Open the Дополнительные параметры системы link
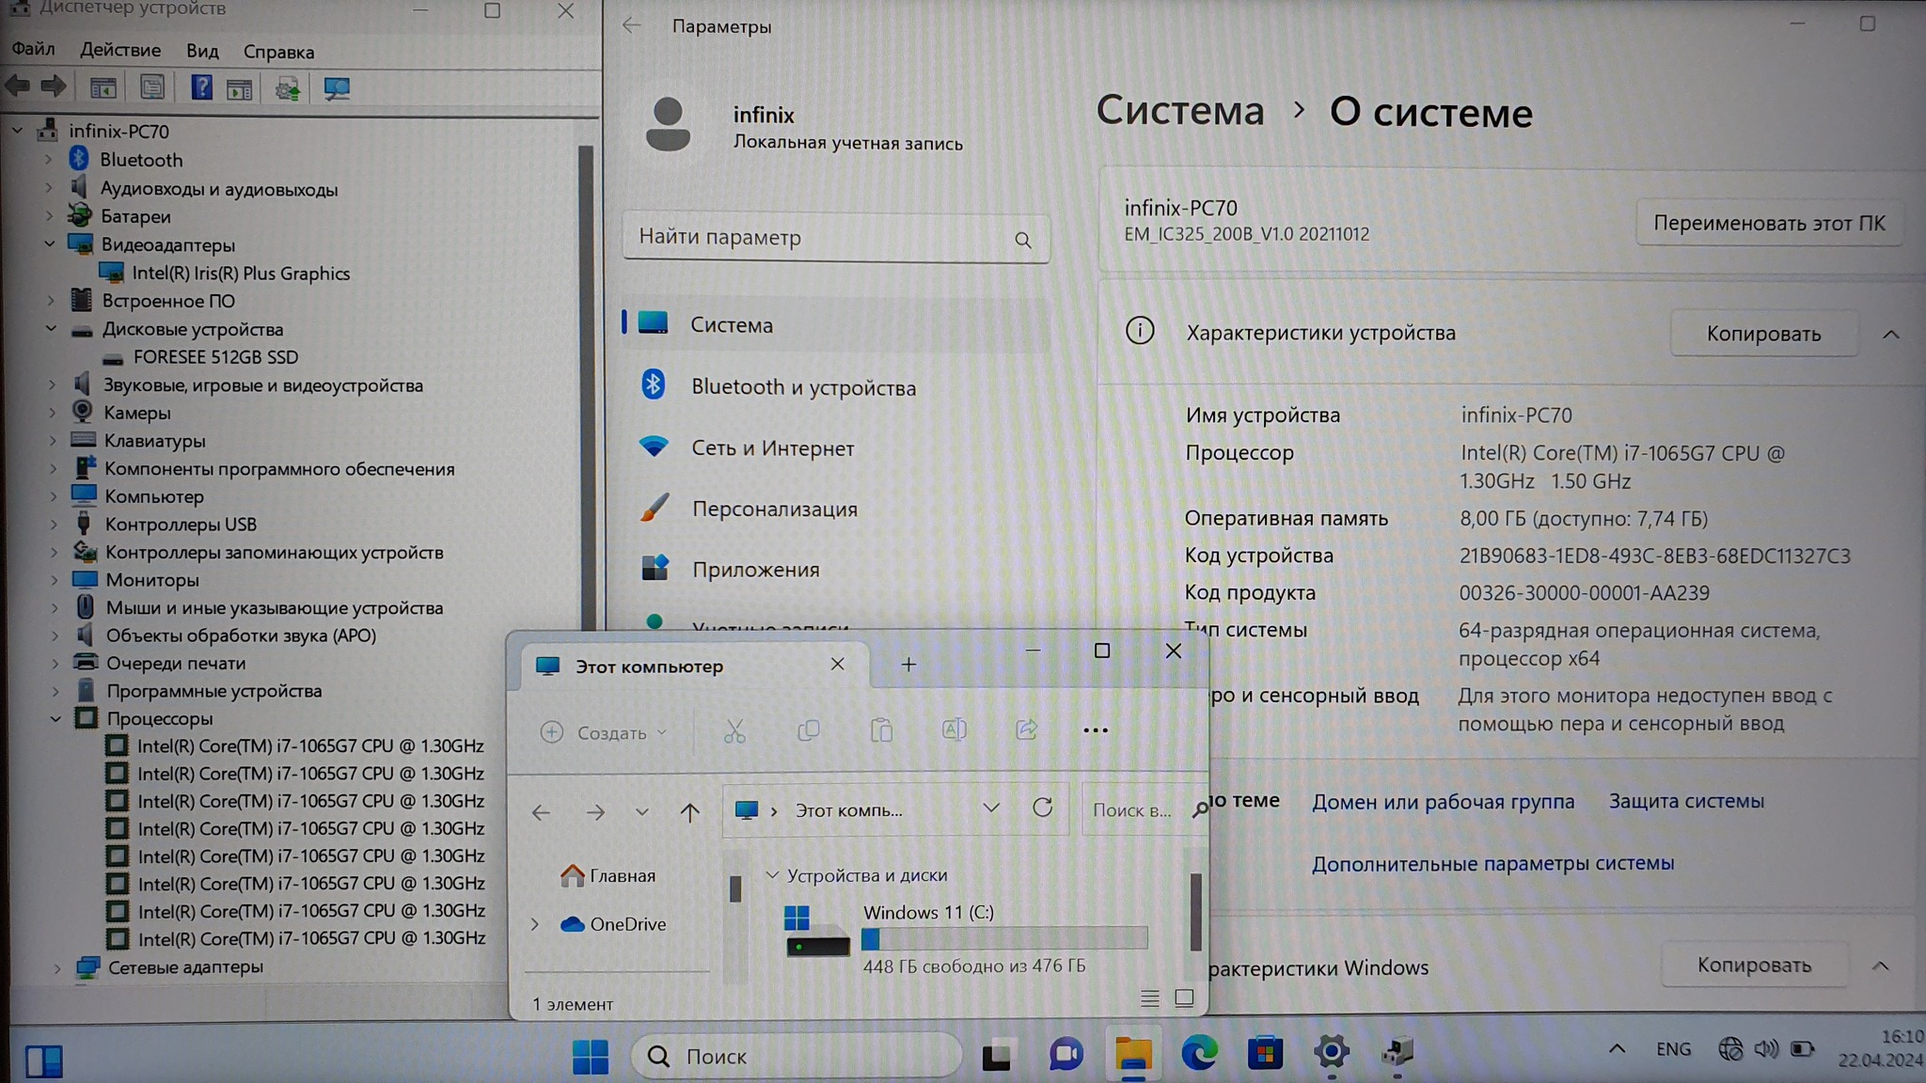The height and width of the screenshot is (1083, 1926). tap(1492, 863)
